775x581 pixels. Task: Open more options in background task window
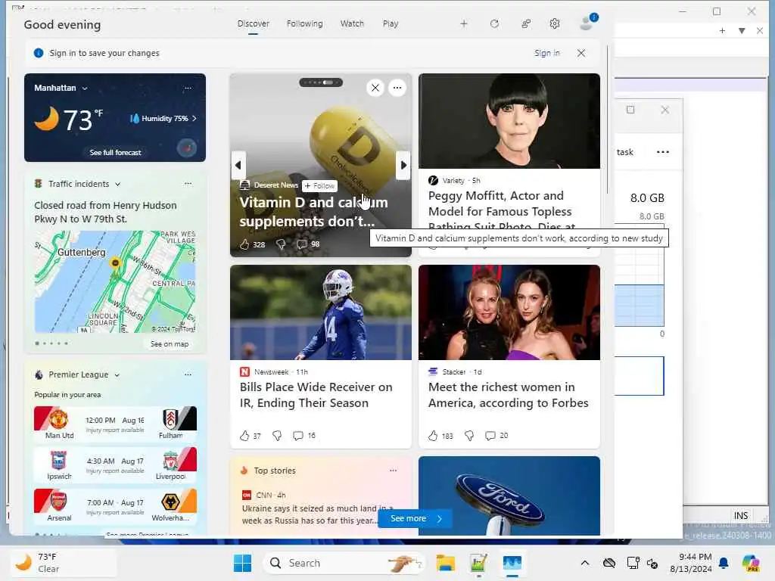tap(663, 152)
